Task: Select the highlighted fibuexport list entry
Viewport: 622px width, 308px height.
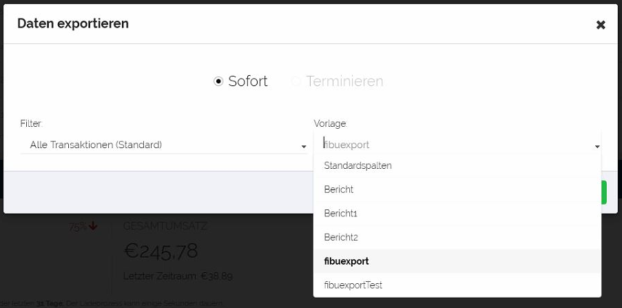Action: click(346, 261)
